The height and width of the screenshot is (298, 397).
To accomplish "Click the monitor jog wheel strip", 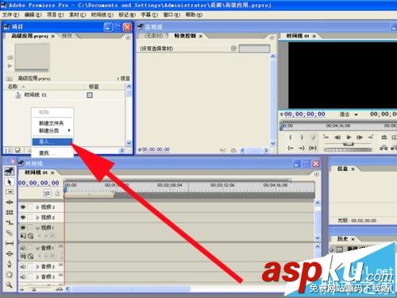I will 348,150.
